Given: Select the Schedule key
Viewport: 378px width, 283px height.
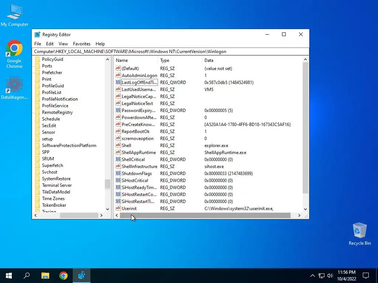Looking at the screenshot, I should [x=51, y=119].
